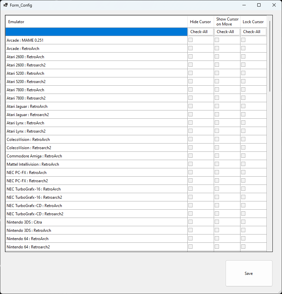Check Hide Cursor for NEC TurboGrafx-CD : RetroArch
The height and width of the screenshot is (294, 282).
point(190,205)
